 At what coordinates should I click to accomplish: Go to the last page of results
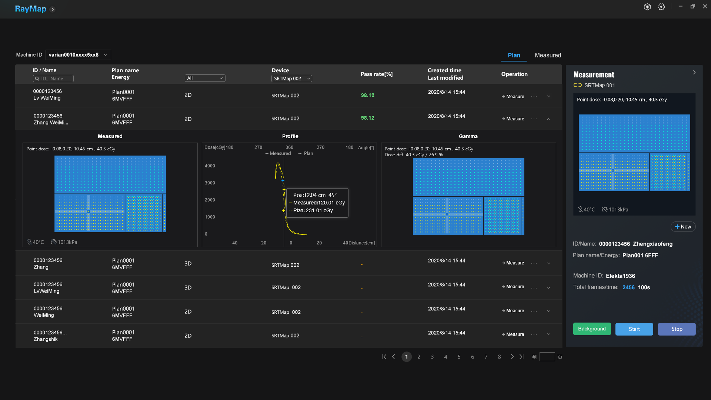[x=521, y=357]
